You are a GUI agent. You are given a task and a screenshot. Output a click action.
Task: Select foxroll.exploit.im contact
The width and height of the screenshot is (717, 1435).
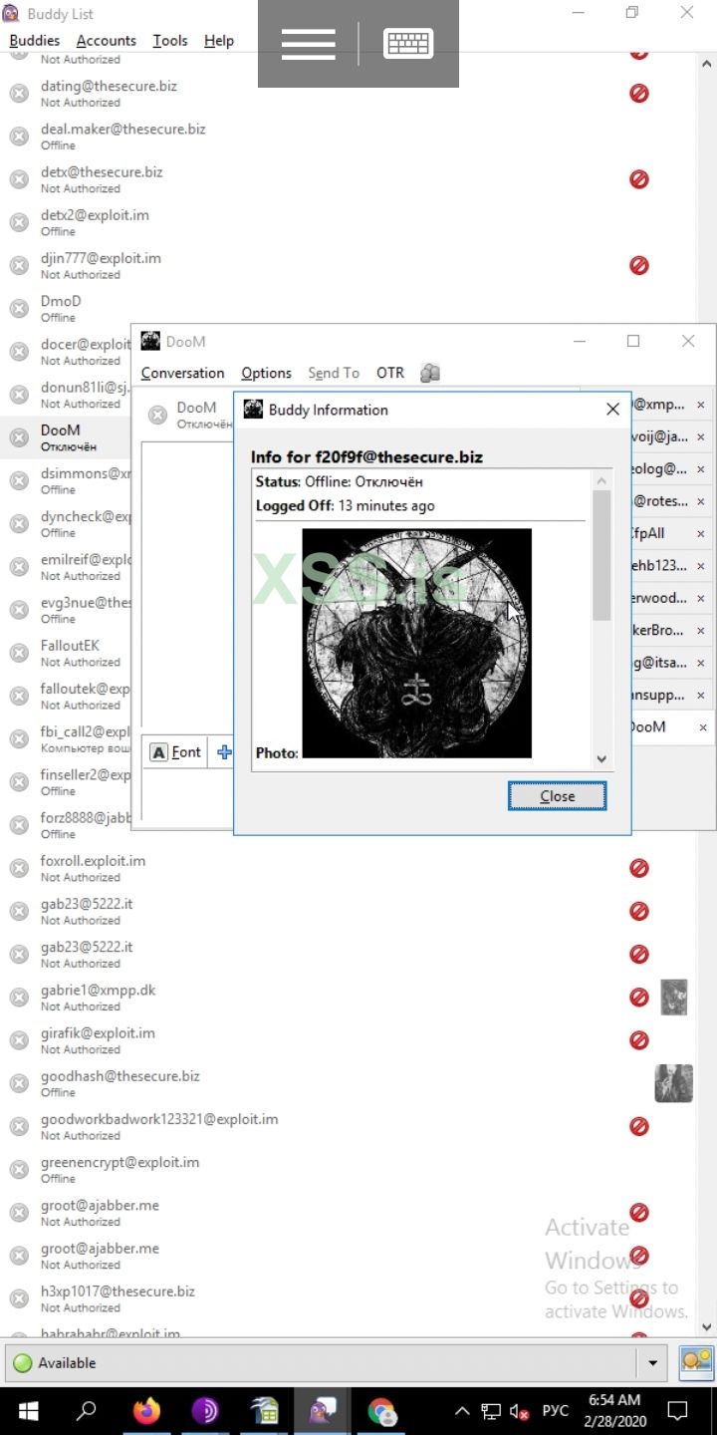[x=349, y=868]
